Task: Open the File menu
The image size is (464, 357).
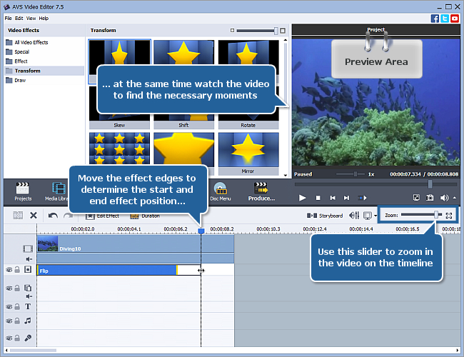Action: pos(9,19)
